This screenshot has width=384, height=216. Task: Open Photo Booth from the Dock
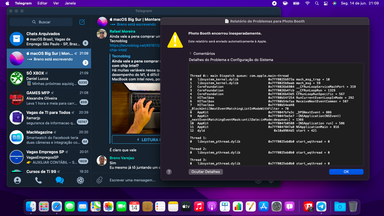coord(308,207)
